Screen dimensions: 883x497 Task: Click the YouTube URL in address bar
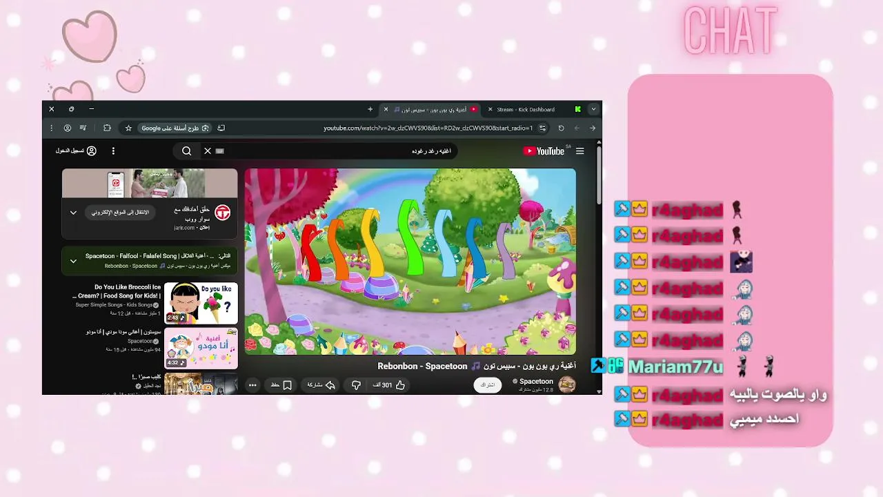[x=428, y=128]
